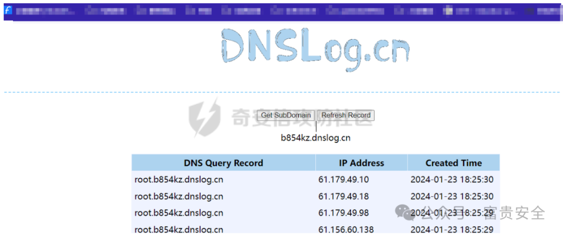Click the Refresh Record button

click(x=346, y=115)
